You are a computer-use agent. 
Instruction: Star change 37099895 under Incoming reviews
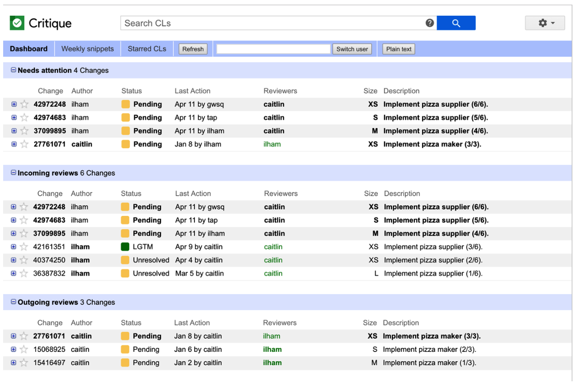[x=24, y=233]
